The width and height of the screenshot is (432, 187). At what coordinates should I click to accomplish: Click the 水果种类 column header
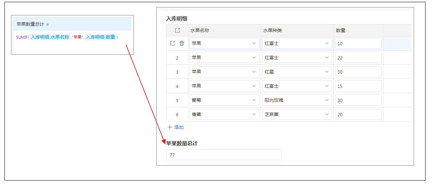coord(272,30)
